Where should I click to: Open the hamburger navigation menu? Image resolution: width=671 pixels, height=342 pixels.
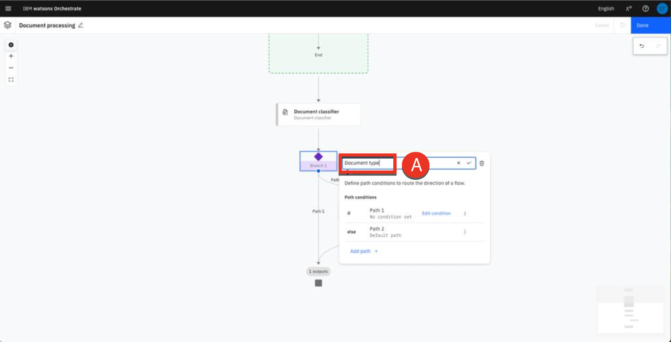(x=8, y=9)
